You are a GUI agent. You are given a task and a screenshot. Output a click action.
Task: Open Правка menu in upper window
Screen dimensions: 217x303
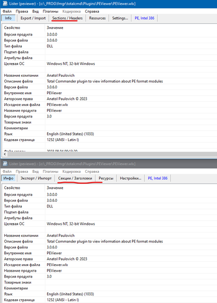coord(22,11)
